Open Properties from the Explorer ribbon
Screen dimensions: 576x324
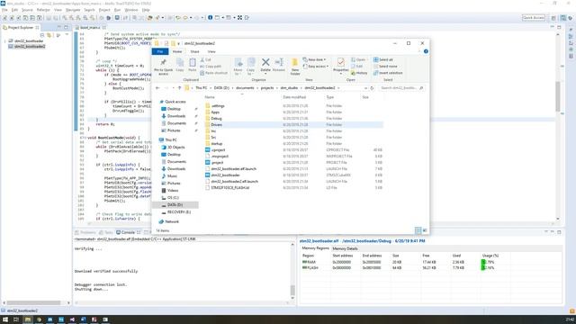(340, 65)
